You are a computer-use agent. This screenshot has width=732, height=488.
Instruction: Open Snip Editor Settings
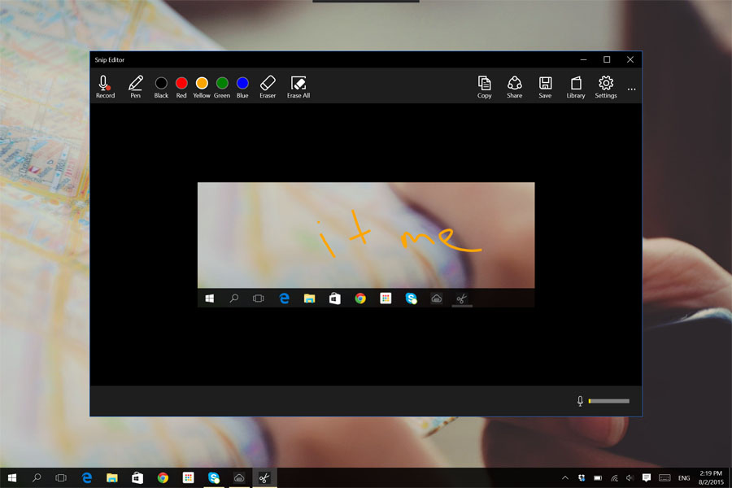(605, 85)
